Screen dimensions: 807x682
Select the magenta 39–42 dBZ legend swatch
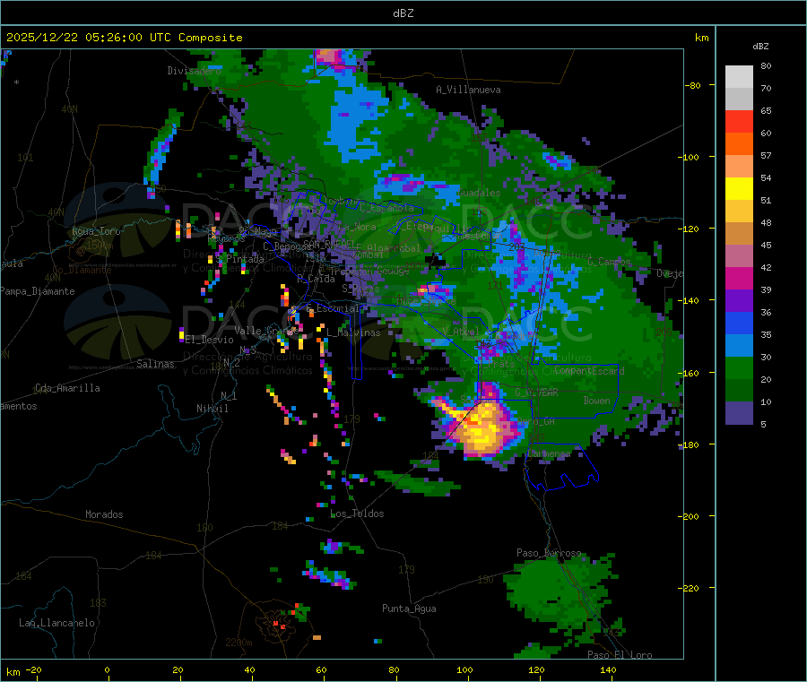[x=739, y=278]
